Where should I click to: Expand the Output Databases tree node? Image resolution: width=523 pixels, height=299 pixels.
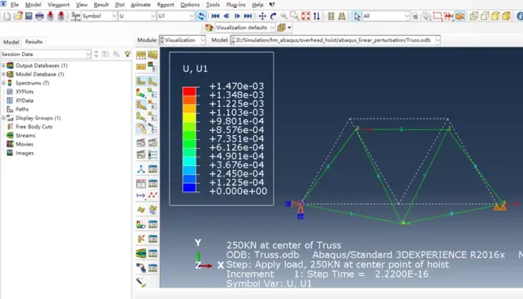[4, 66]
